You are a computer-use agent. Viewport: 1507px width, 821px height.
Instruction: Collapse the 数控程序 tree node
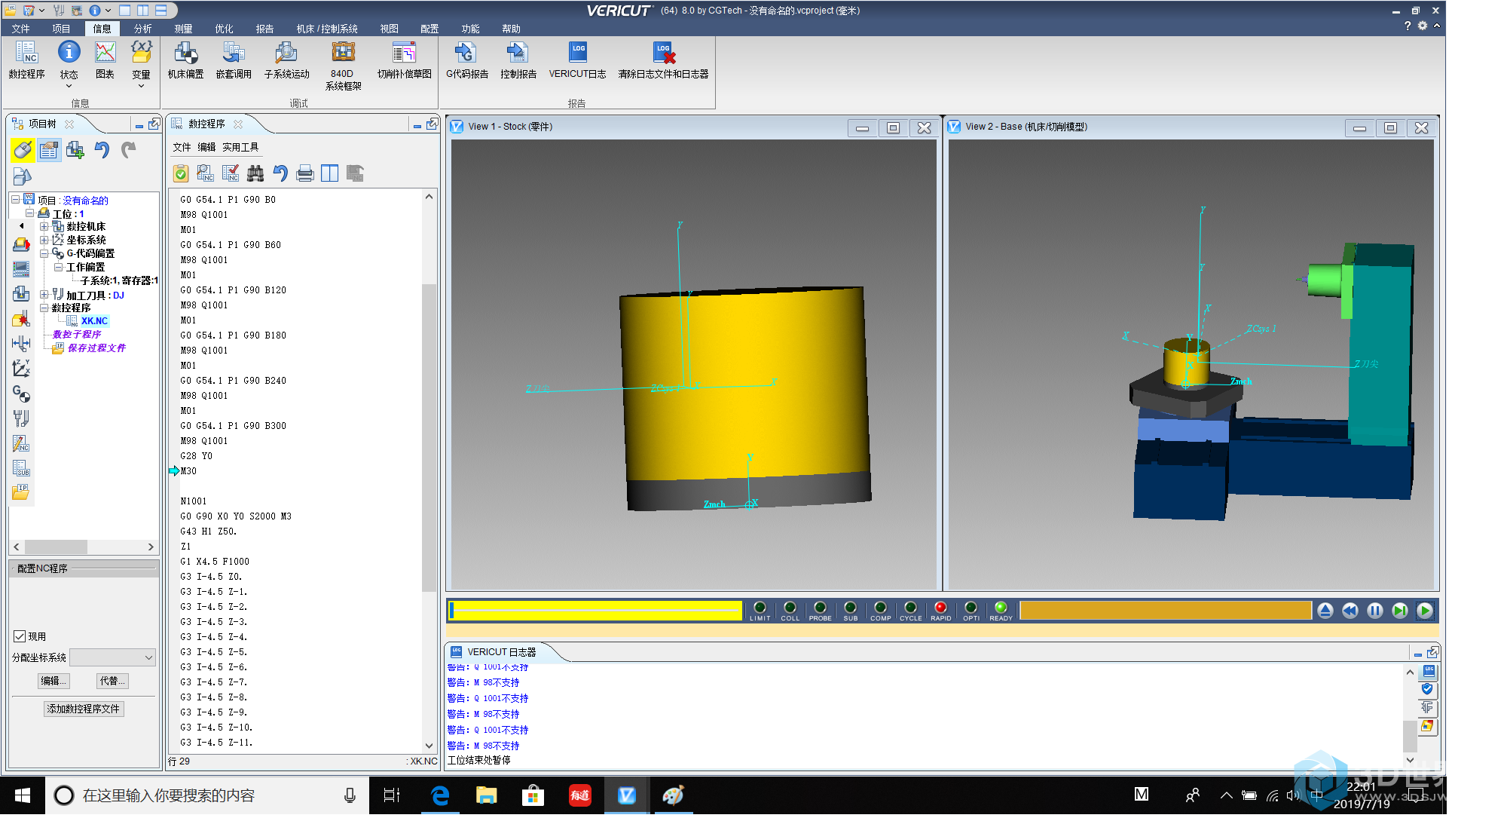(44, 308)
